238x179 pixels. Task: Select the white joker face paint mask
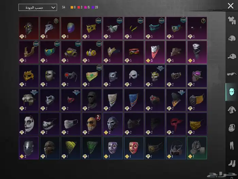click(x=29, y=124)
